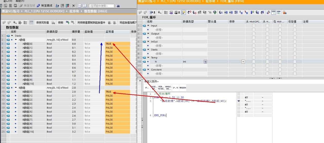Insert the FOR... TO DO code snippet
The width and height of the screenshot is (324, 143).
pos(161,88)
